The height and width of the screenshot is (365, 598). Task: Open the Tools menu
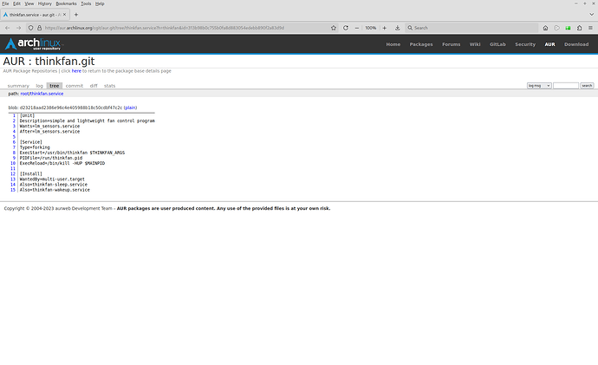coord(86,3)
